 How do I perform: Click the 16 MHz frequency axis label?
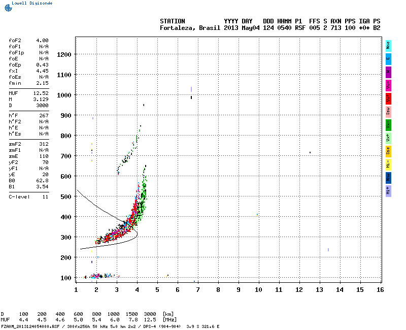(380, 290)
